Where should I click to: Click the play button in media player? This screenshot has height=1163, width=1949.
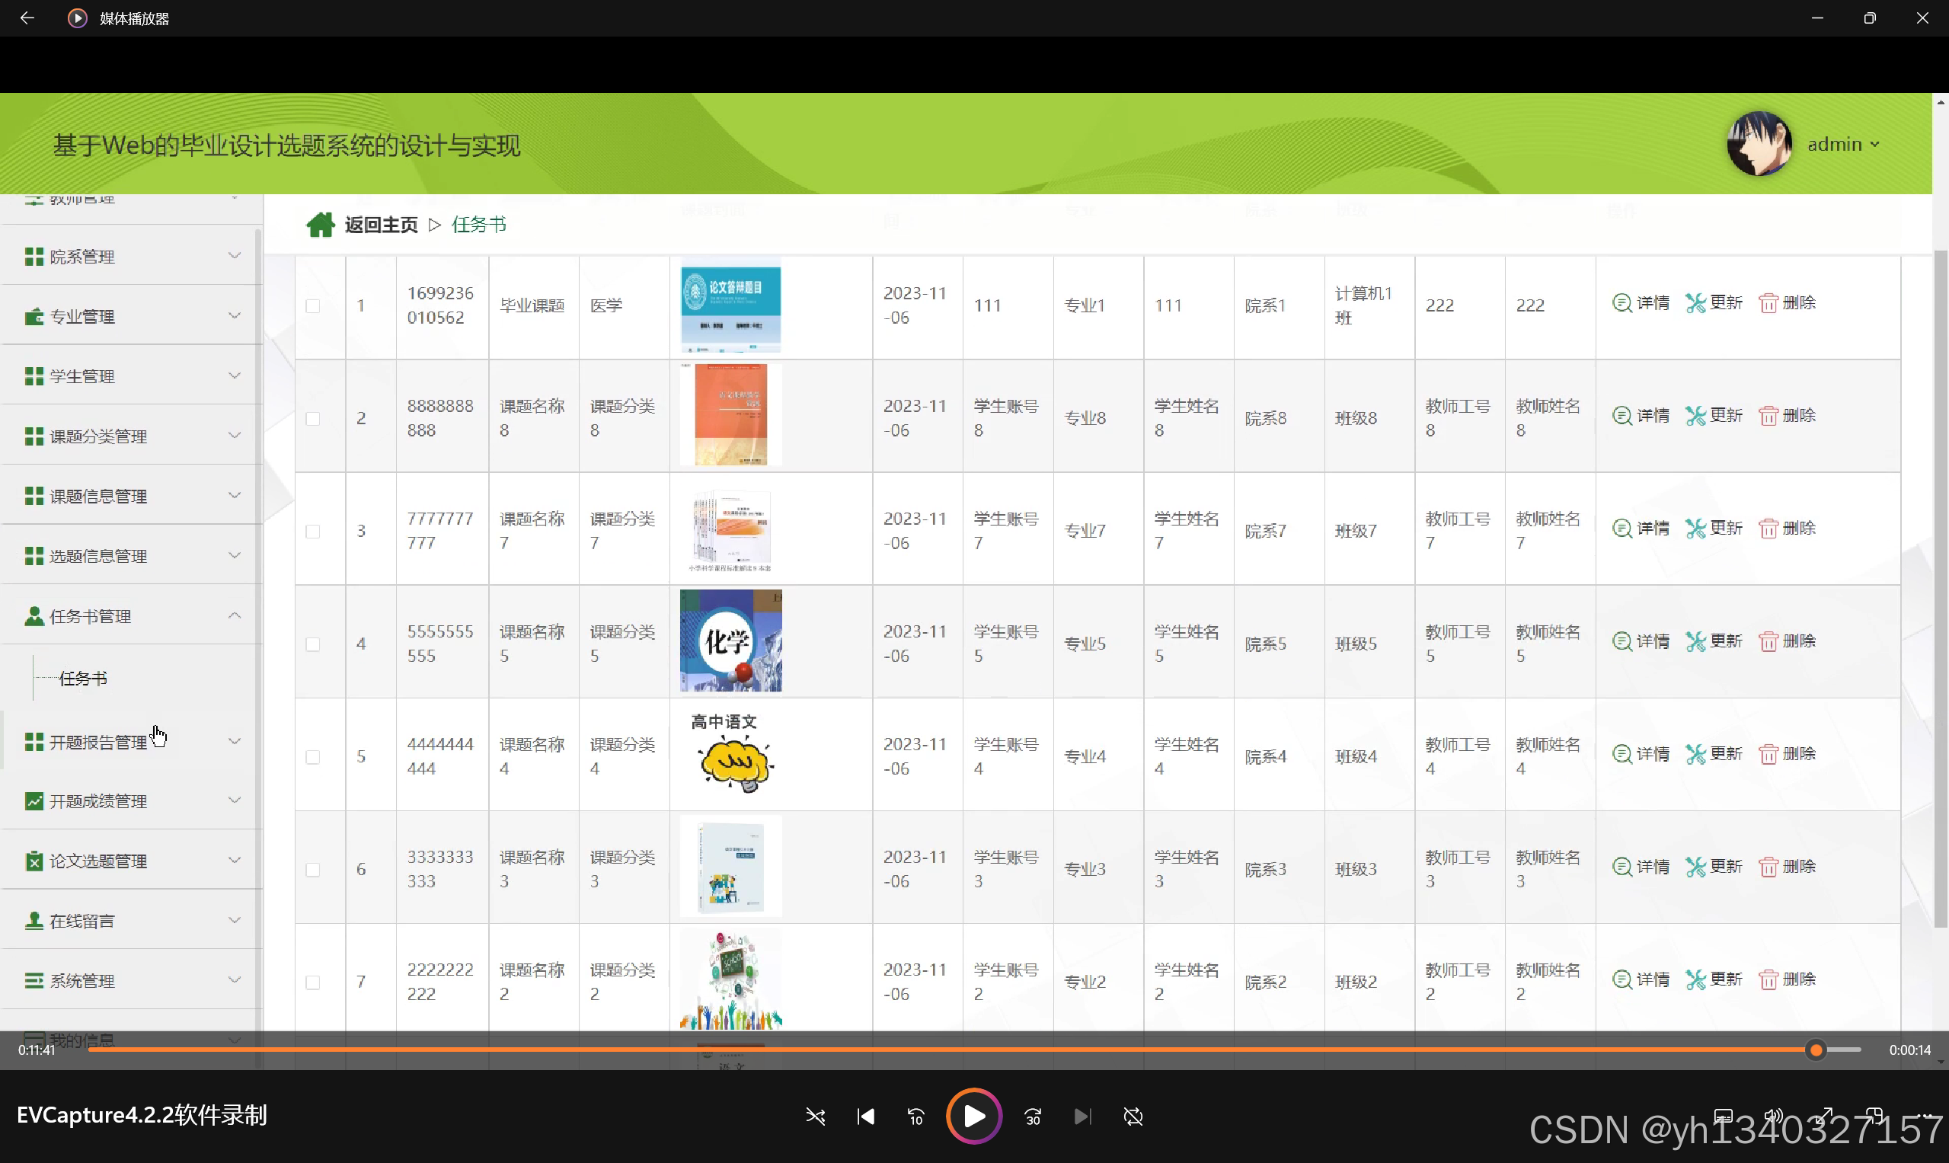click(x=973, y=1116)
